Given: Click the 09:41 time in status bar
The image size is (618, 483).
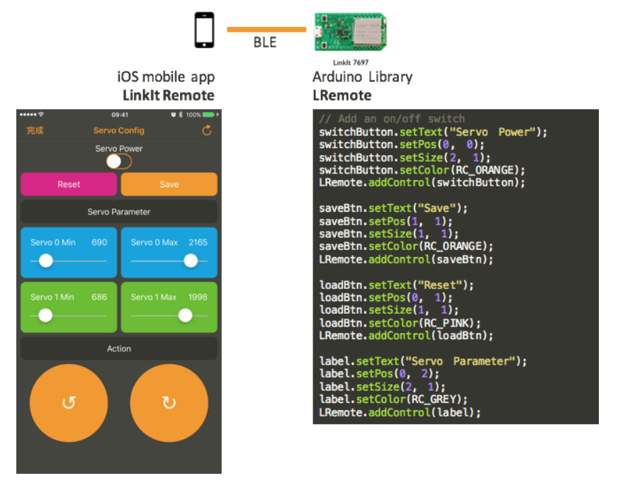Looking at the screenshot, I should (120, 115).
